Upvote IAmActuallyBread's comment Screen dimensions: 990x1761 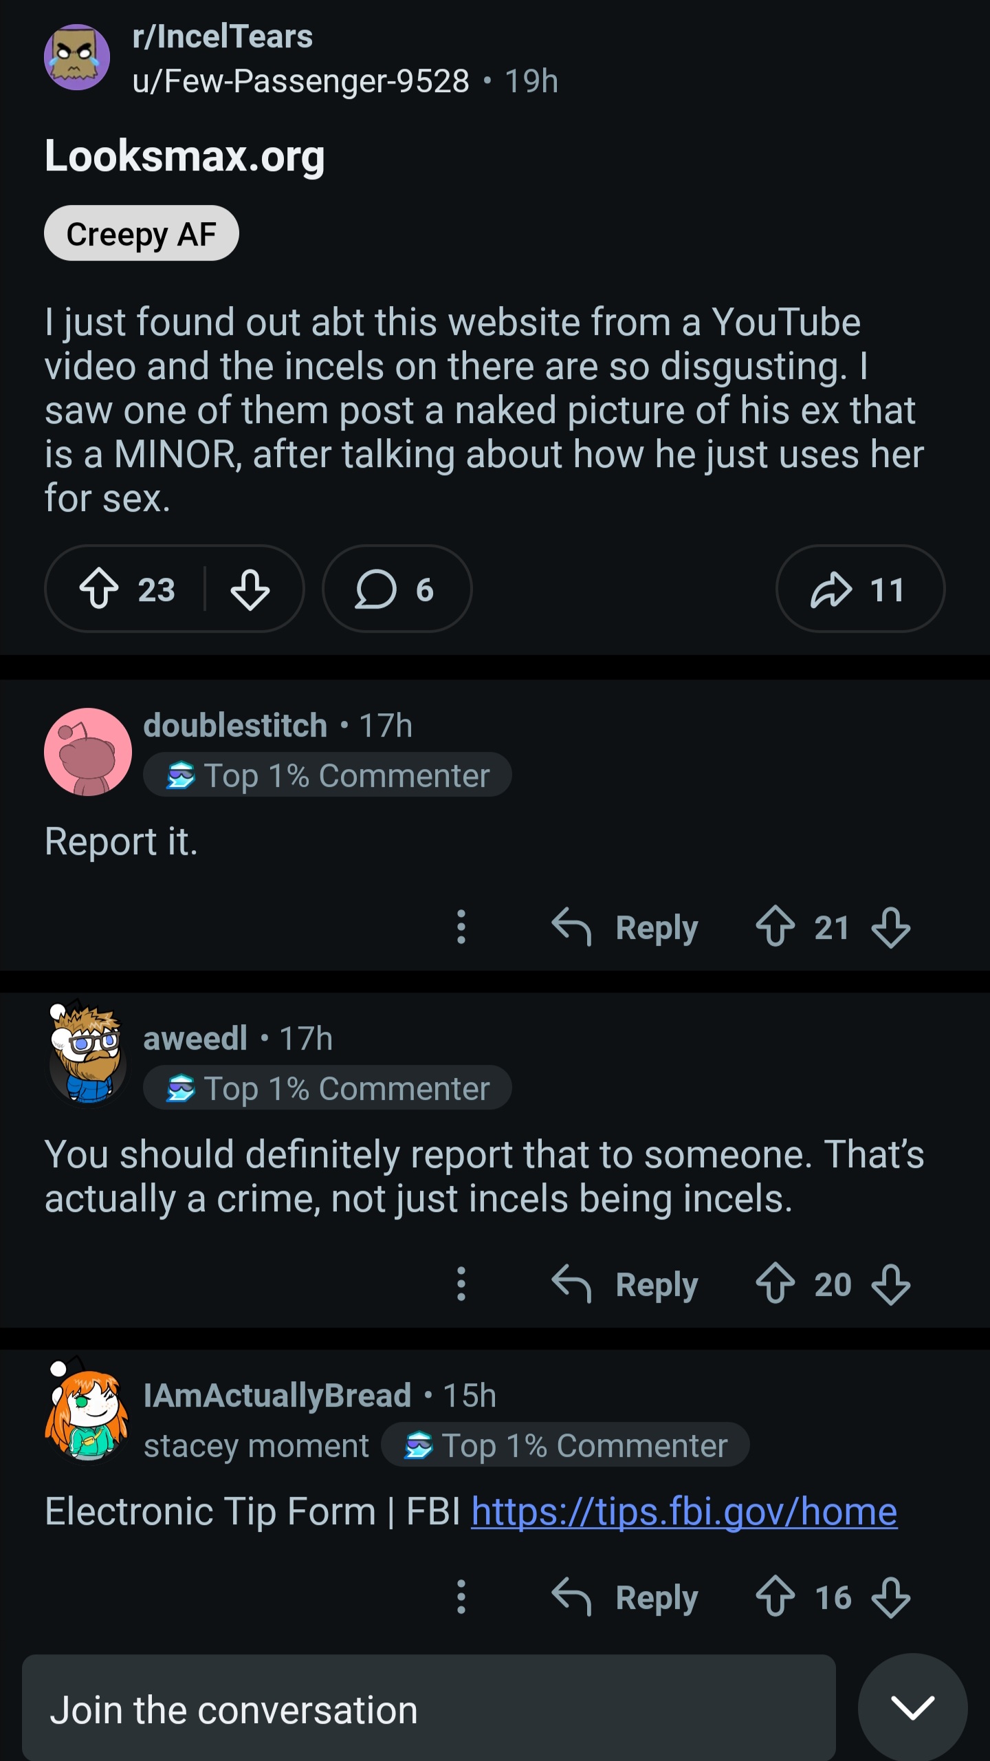coord(775,1597)
